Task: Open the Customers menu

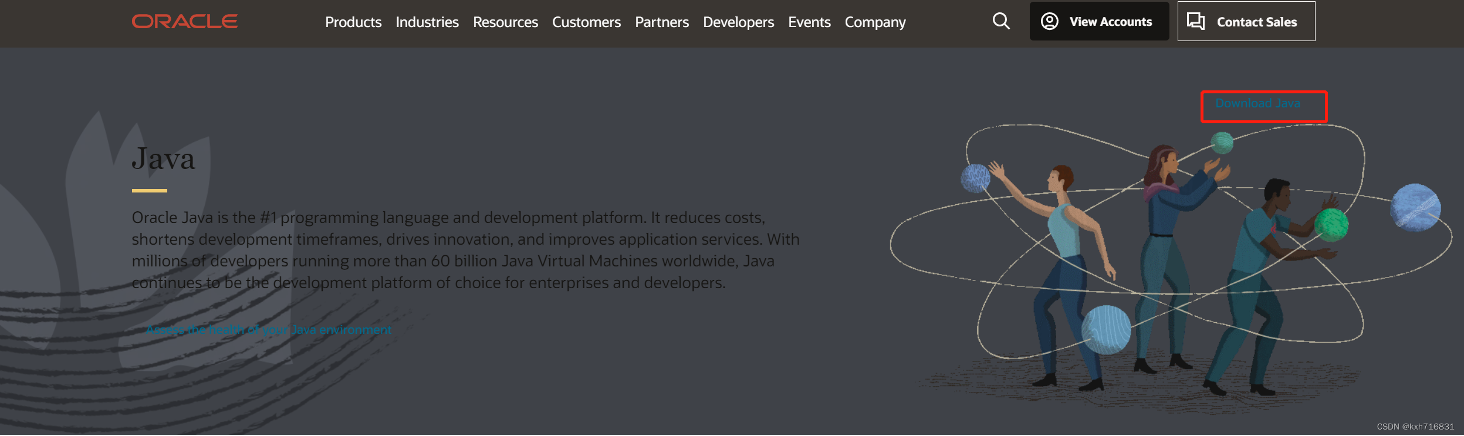Action: click(586, 22)
